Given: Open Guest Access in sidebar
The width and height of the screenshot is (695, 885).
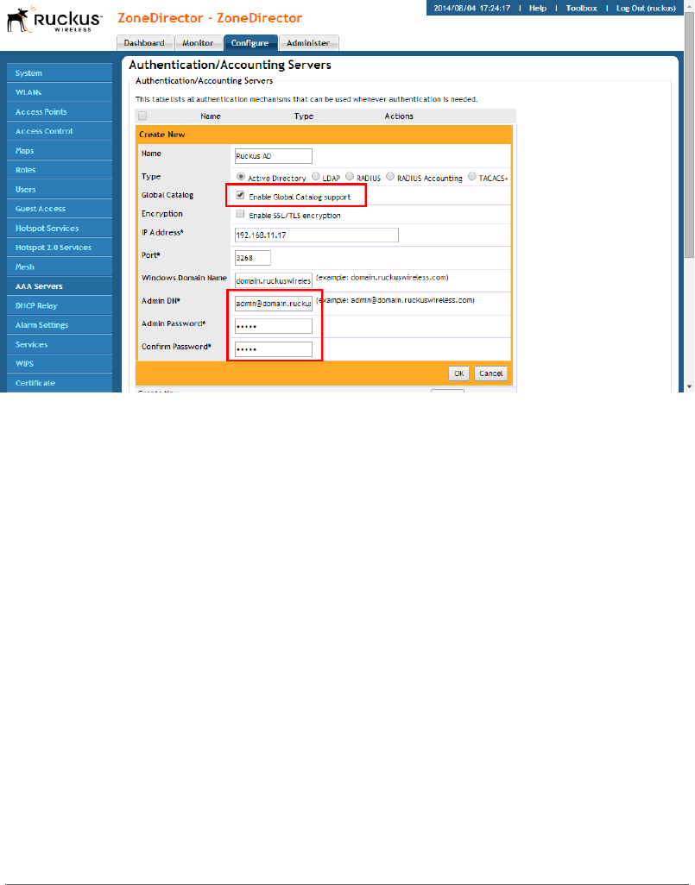Looking at the screenshot, I should [x=60, y=209].
